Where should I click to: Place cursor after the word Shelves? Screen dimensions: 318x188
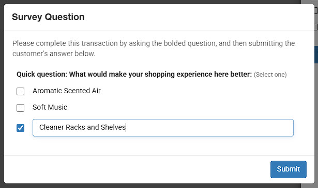[x=126, y=127]
